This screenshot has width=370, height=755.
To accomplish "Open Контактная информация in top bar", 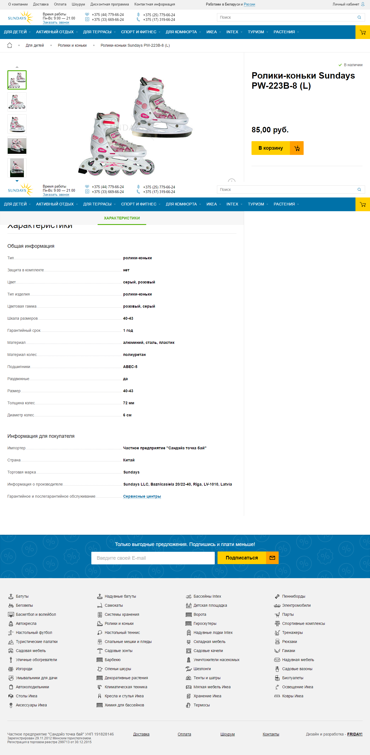I will [x=155, y=4].
